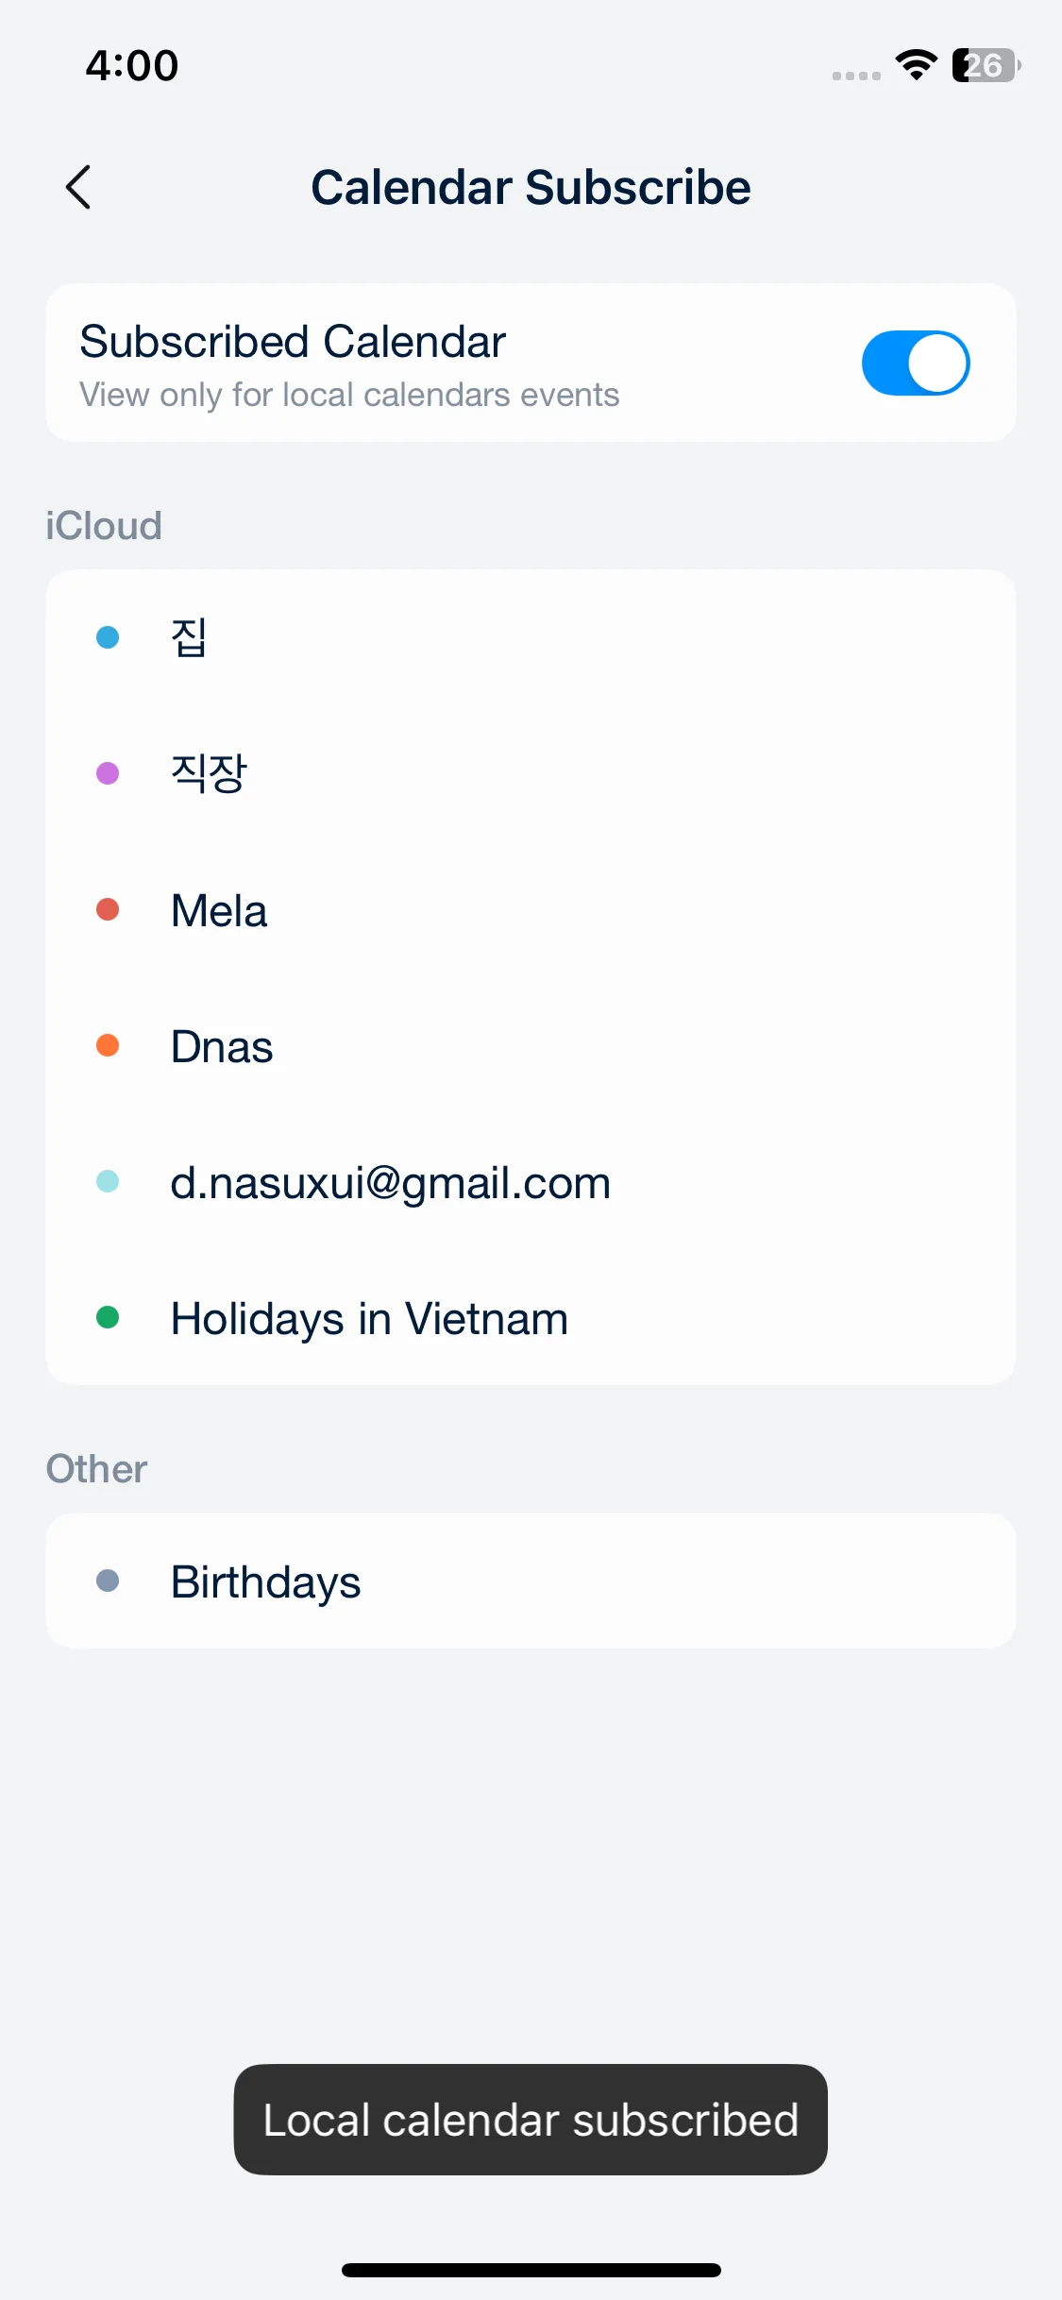This screenshot has width=1062, height=2300.
Task: Tap the back arrow icon
Action: [x=79, y=187]
